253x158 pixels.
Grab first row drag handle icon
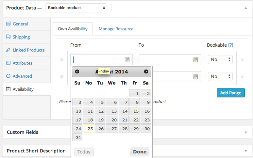click(61, 60)
